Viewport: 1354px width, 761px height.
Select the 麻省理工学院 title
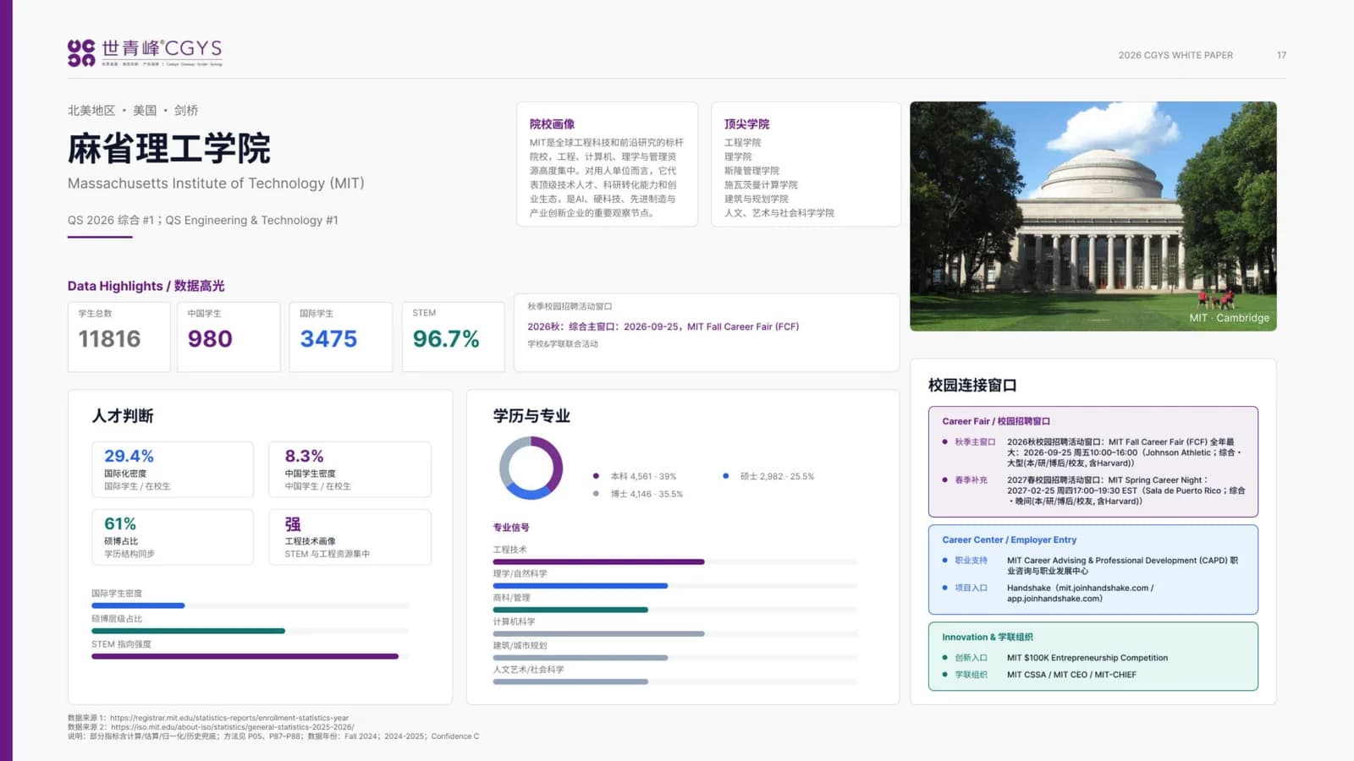pos(169,149)
